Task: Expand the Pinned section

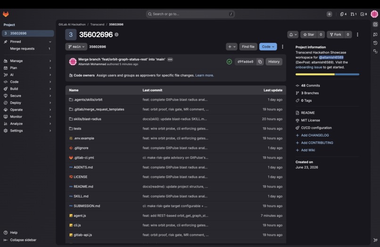Action: pyautogui.click(x=28, y=41)
